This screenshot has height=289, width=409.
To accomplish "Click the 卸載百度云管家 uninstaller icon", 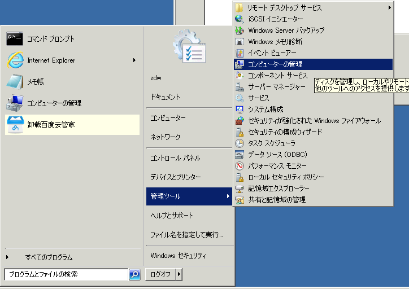I will coord(15,125).
